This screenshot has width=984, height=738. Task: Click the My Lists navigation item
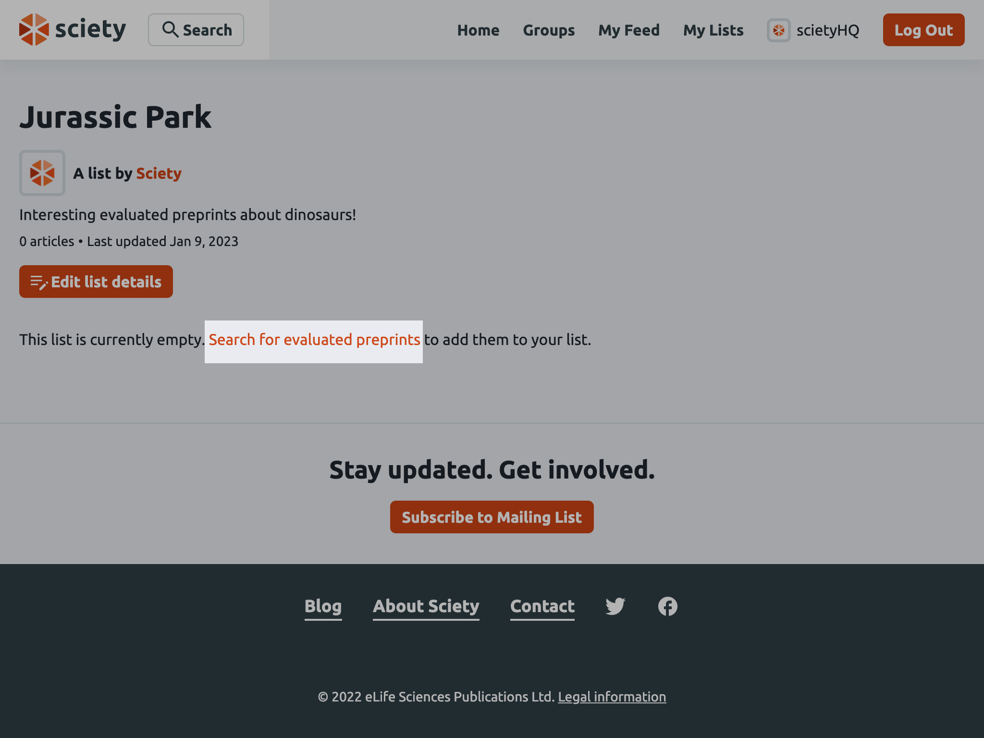coord(713,29)
